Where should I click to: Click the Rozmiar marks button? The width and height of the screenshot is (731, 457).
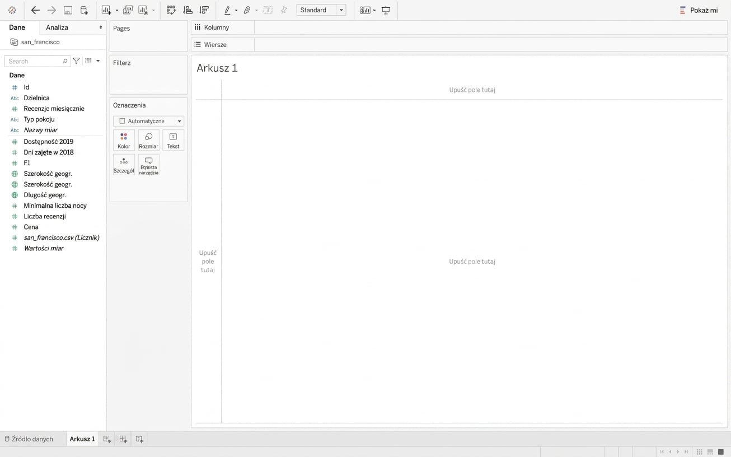[148, 140]
